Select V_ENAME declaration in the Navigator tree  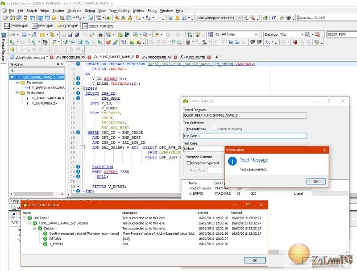point(48,98)
